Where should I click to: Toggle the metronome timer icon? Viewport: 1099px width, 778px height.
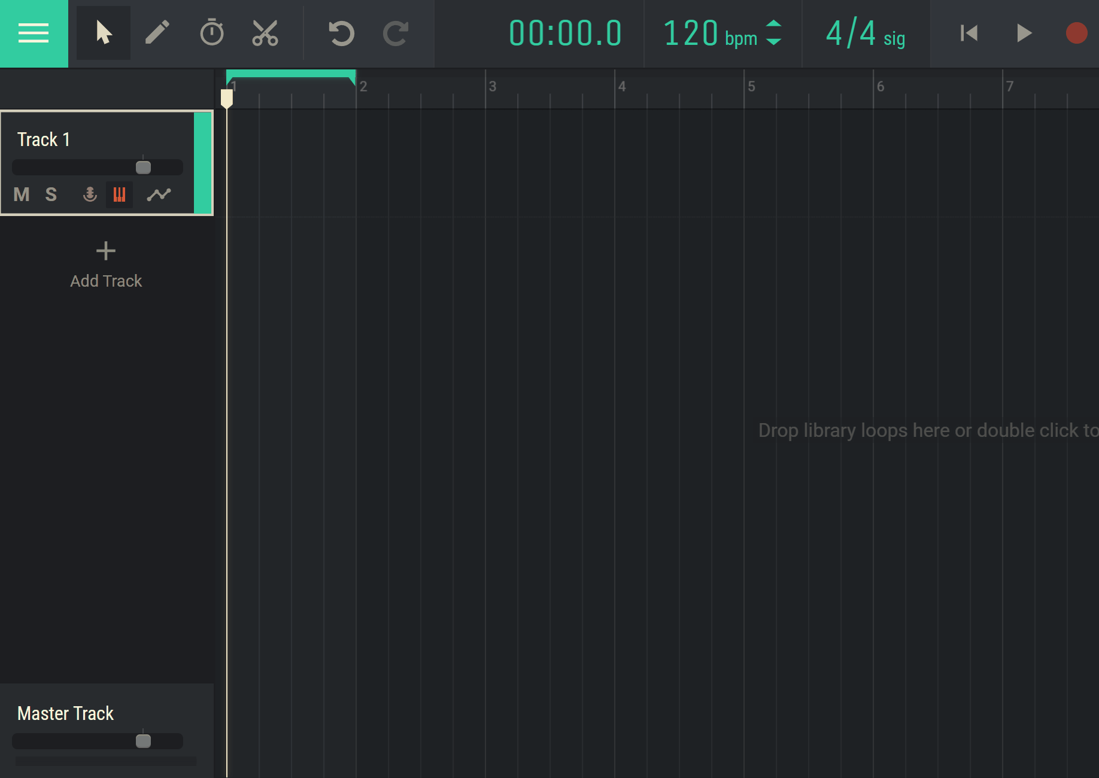[211, 33]
